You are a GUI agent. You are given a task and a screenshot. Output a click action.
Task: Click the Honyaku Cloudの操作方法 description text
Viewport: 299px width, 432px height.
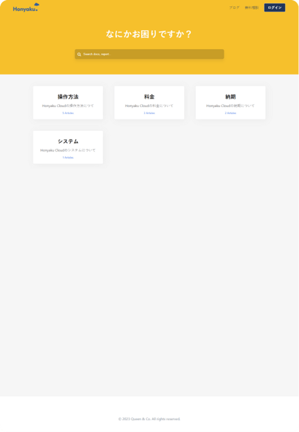coord(68,106)
